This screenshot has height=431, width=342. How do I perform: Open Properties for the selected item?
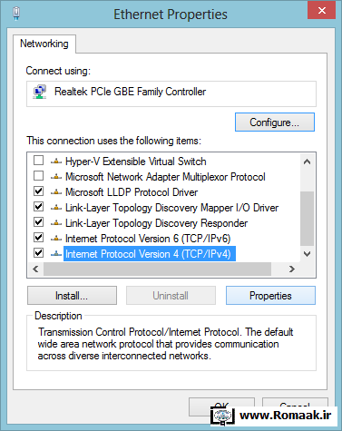coord(270,296)
